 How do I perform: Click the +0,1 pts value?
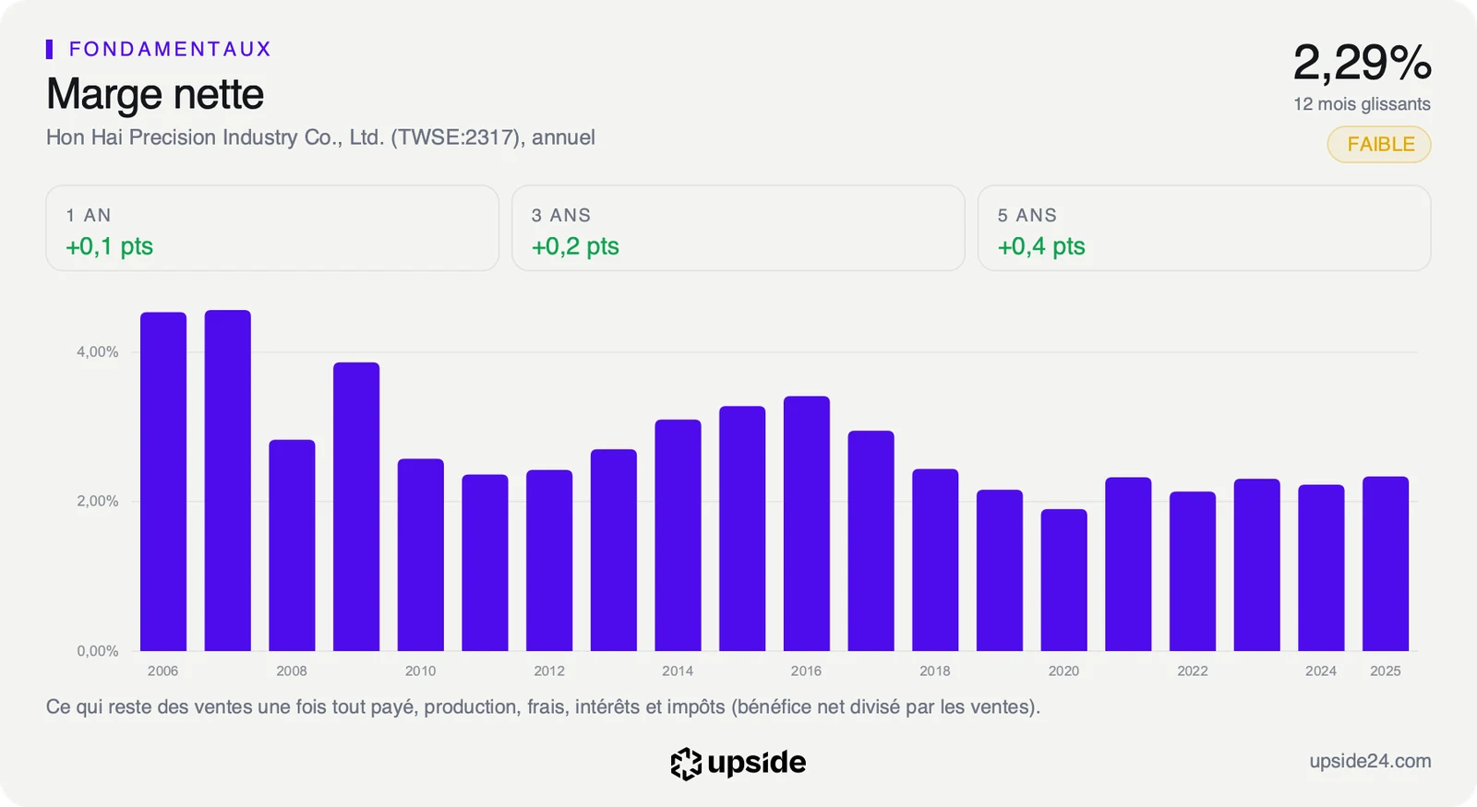click(x=110, y=246)
